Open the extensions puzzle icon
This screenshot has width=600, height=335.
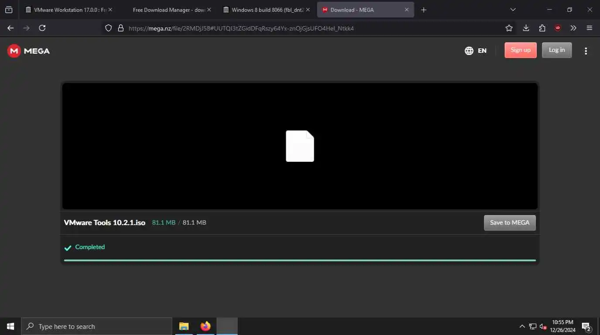pos(542,28)
